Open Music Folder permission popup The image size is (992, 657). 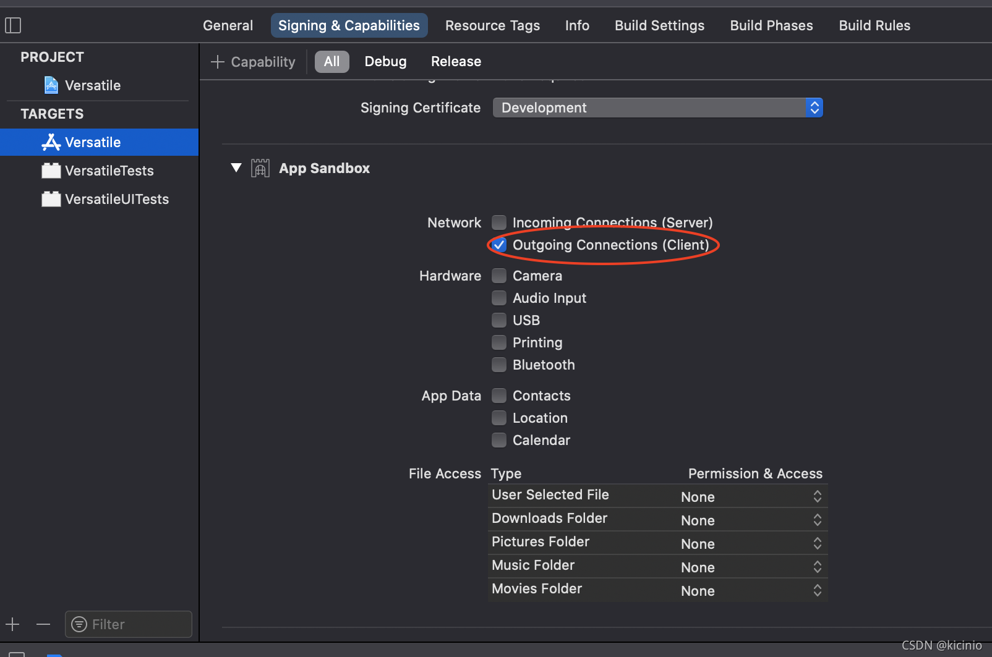point(751,567)
